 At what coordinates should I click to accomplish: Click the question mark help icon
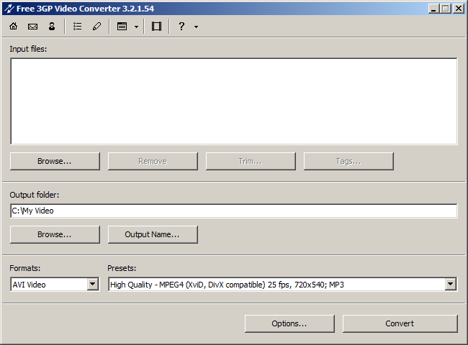(181, 27)
